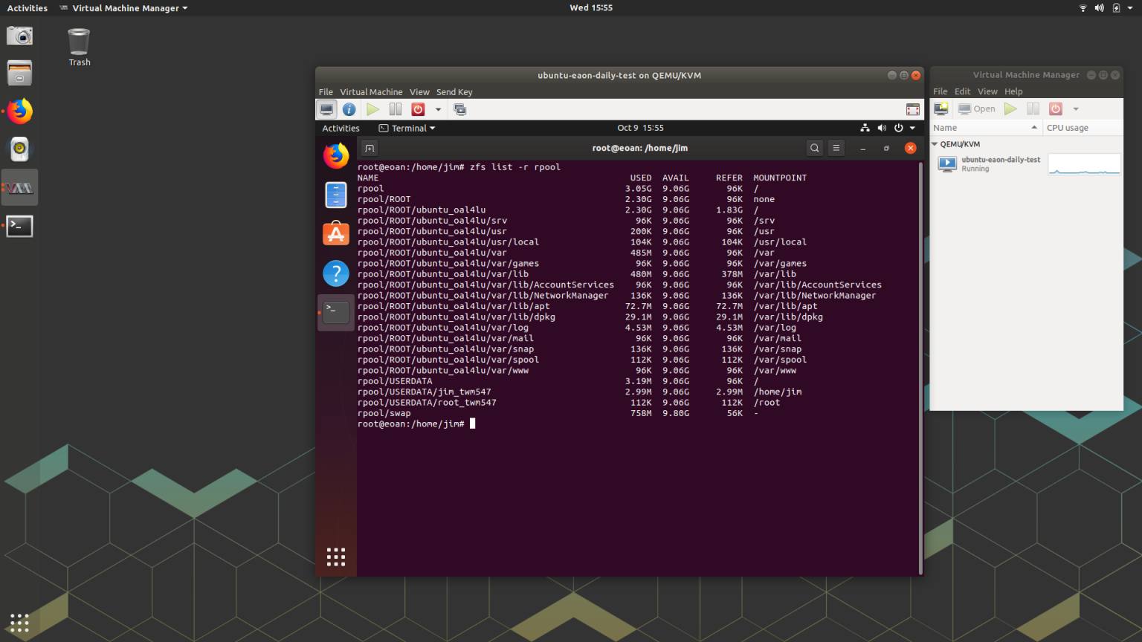Select the graphical console icon in the viewer toolbar
The image size is (1142, 642).
327,108
